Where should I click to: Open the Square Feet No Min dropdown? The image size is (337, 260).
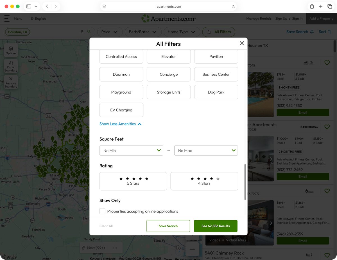pyautogui.click(x=131, y=151)
